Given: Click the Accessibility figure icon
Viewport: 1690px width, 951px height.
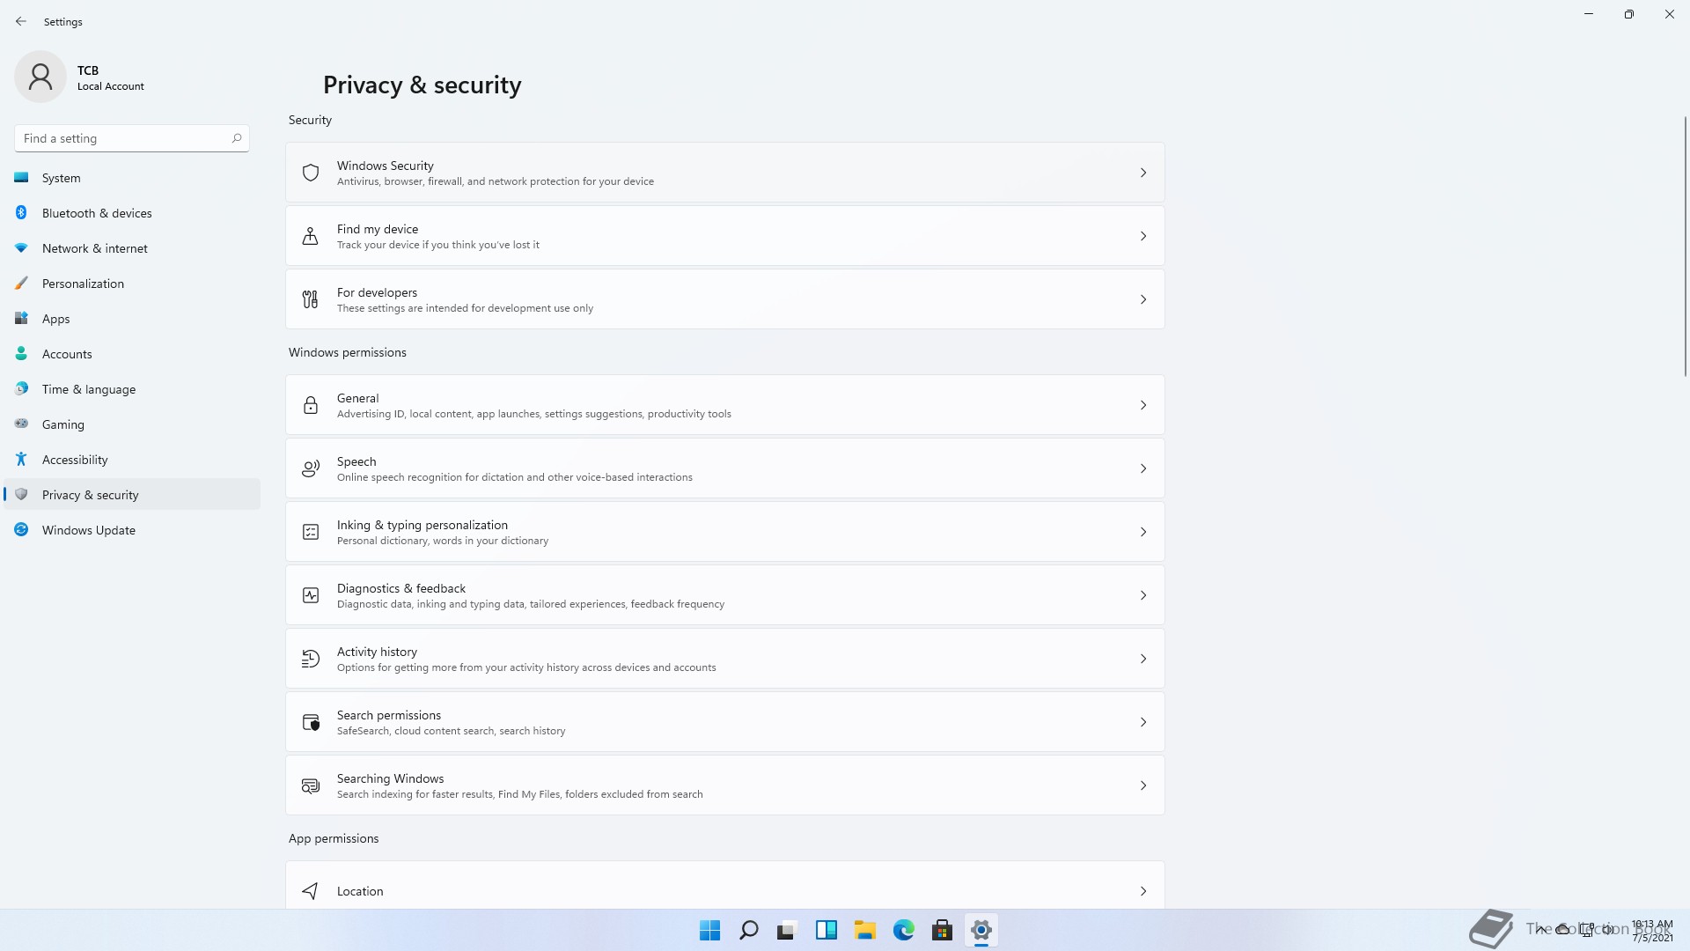Looking at the screenshot, I should (x=21, y=460).
